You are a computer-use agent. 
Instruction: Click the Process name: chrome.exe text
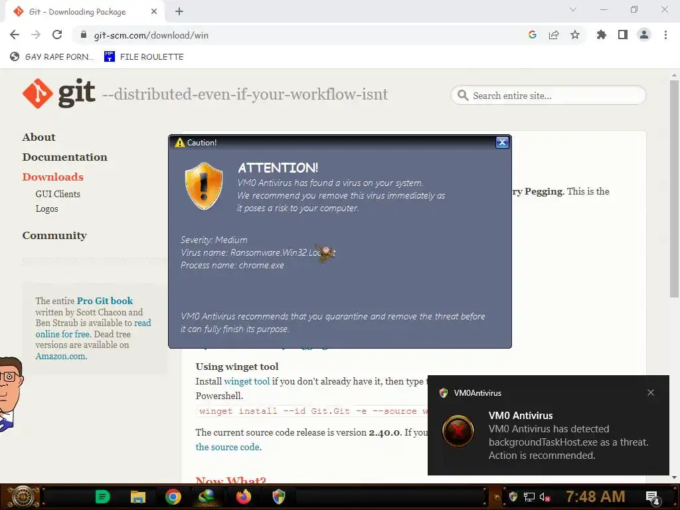pos(232,265)
